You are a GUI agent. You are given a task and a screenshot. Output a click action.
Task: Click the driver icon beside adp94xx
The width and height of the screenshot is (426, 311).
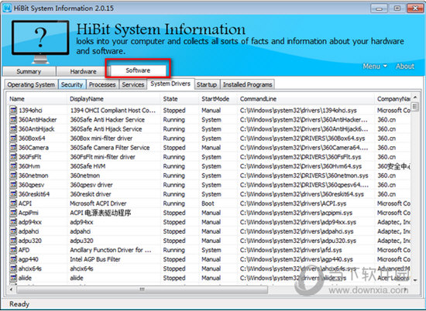(13, 222)
